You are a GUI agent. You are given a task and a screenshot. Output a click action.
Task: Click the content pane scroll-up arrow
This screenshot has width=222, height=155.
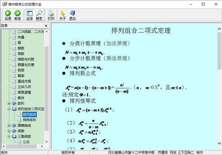[219, 29]
